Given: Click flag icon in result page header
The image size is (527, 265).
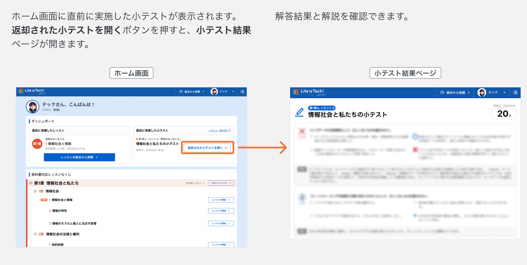Looking at the screenshot, I should (442, 93).
